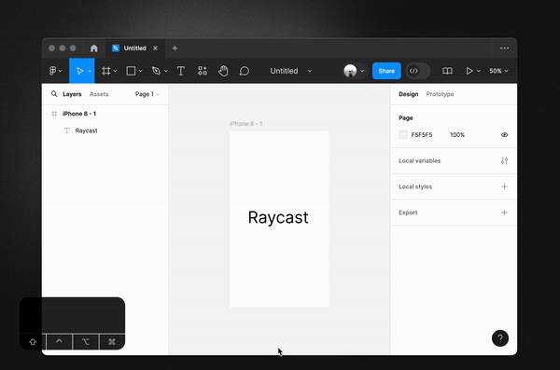Select the Hand tool
Screen dimensions: 560x370
[x=223, y=71]
